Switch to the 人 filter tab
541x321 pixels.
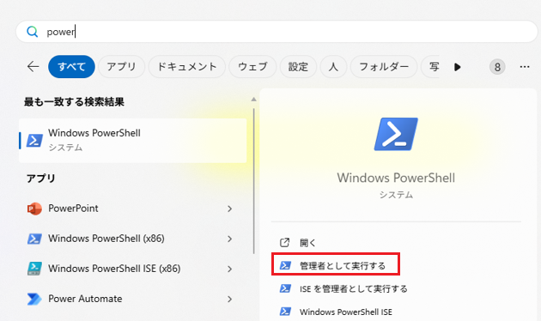point(333,67)
